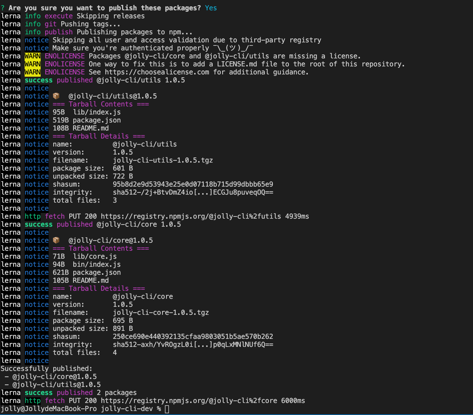Image resolution: width=473 pixels, height=415 pixels.
Task: Click text 'Publishing packages to npm...'
Action: pos(135,32)
